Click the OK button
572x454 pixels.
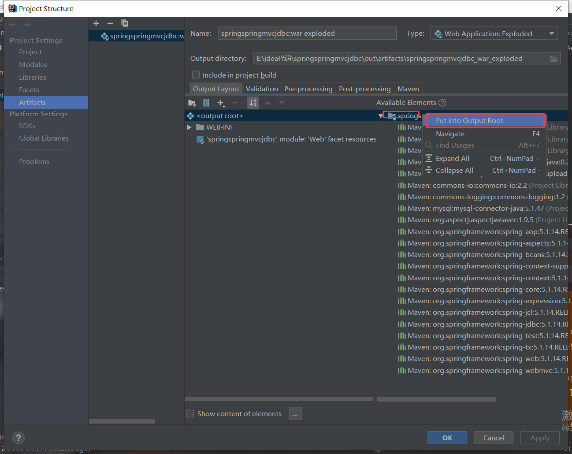[x=447, y=438]
